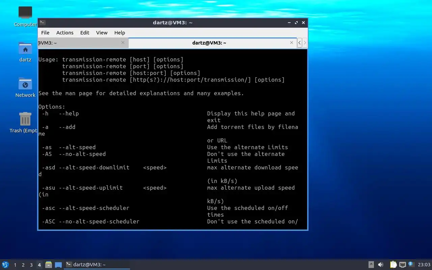Click the '--no-alt-speed-scheduler' option text
Image resolution: width=432 pixels, height=270 pixels.
[99, 221]
